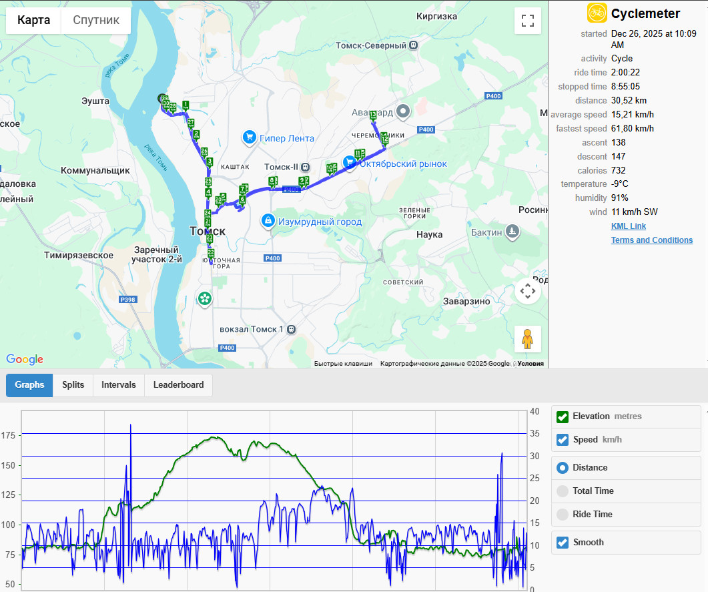The image size is (708, 592).
Task: Click the stopped time value 8:55:05
Action: pos(625,86)
